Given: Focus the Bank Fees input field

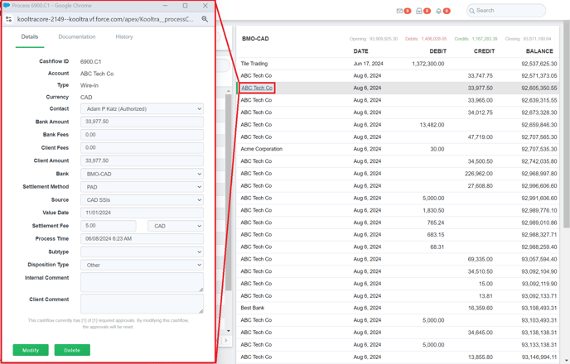Looking at the screenshot, I should pyautogui.click(x=142, y=135).
